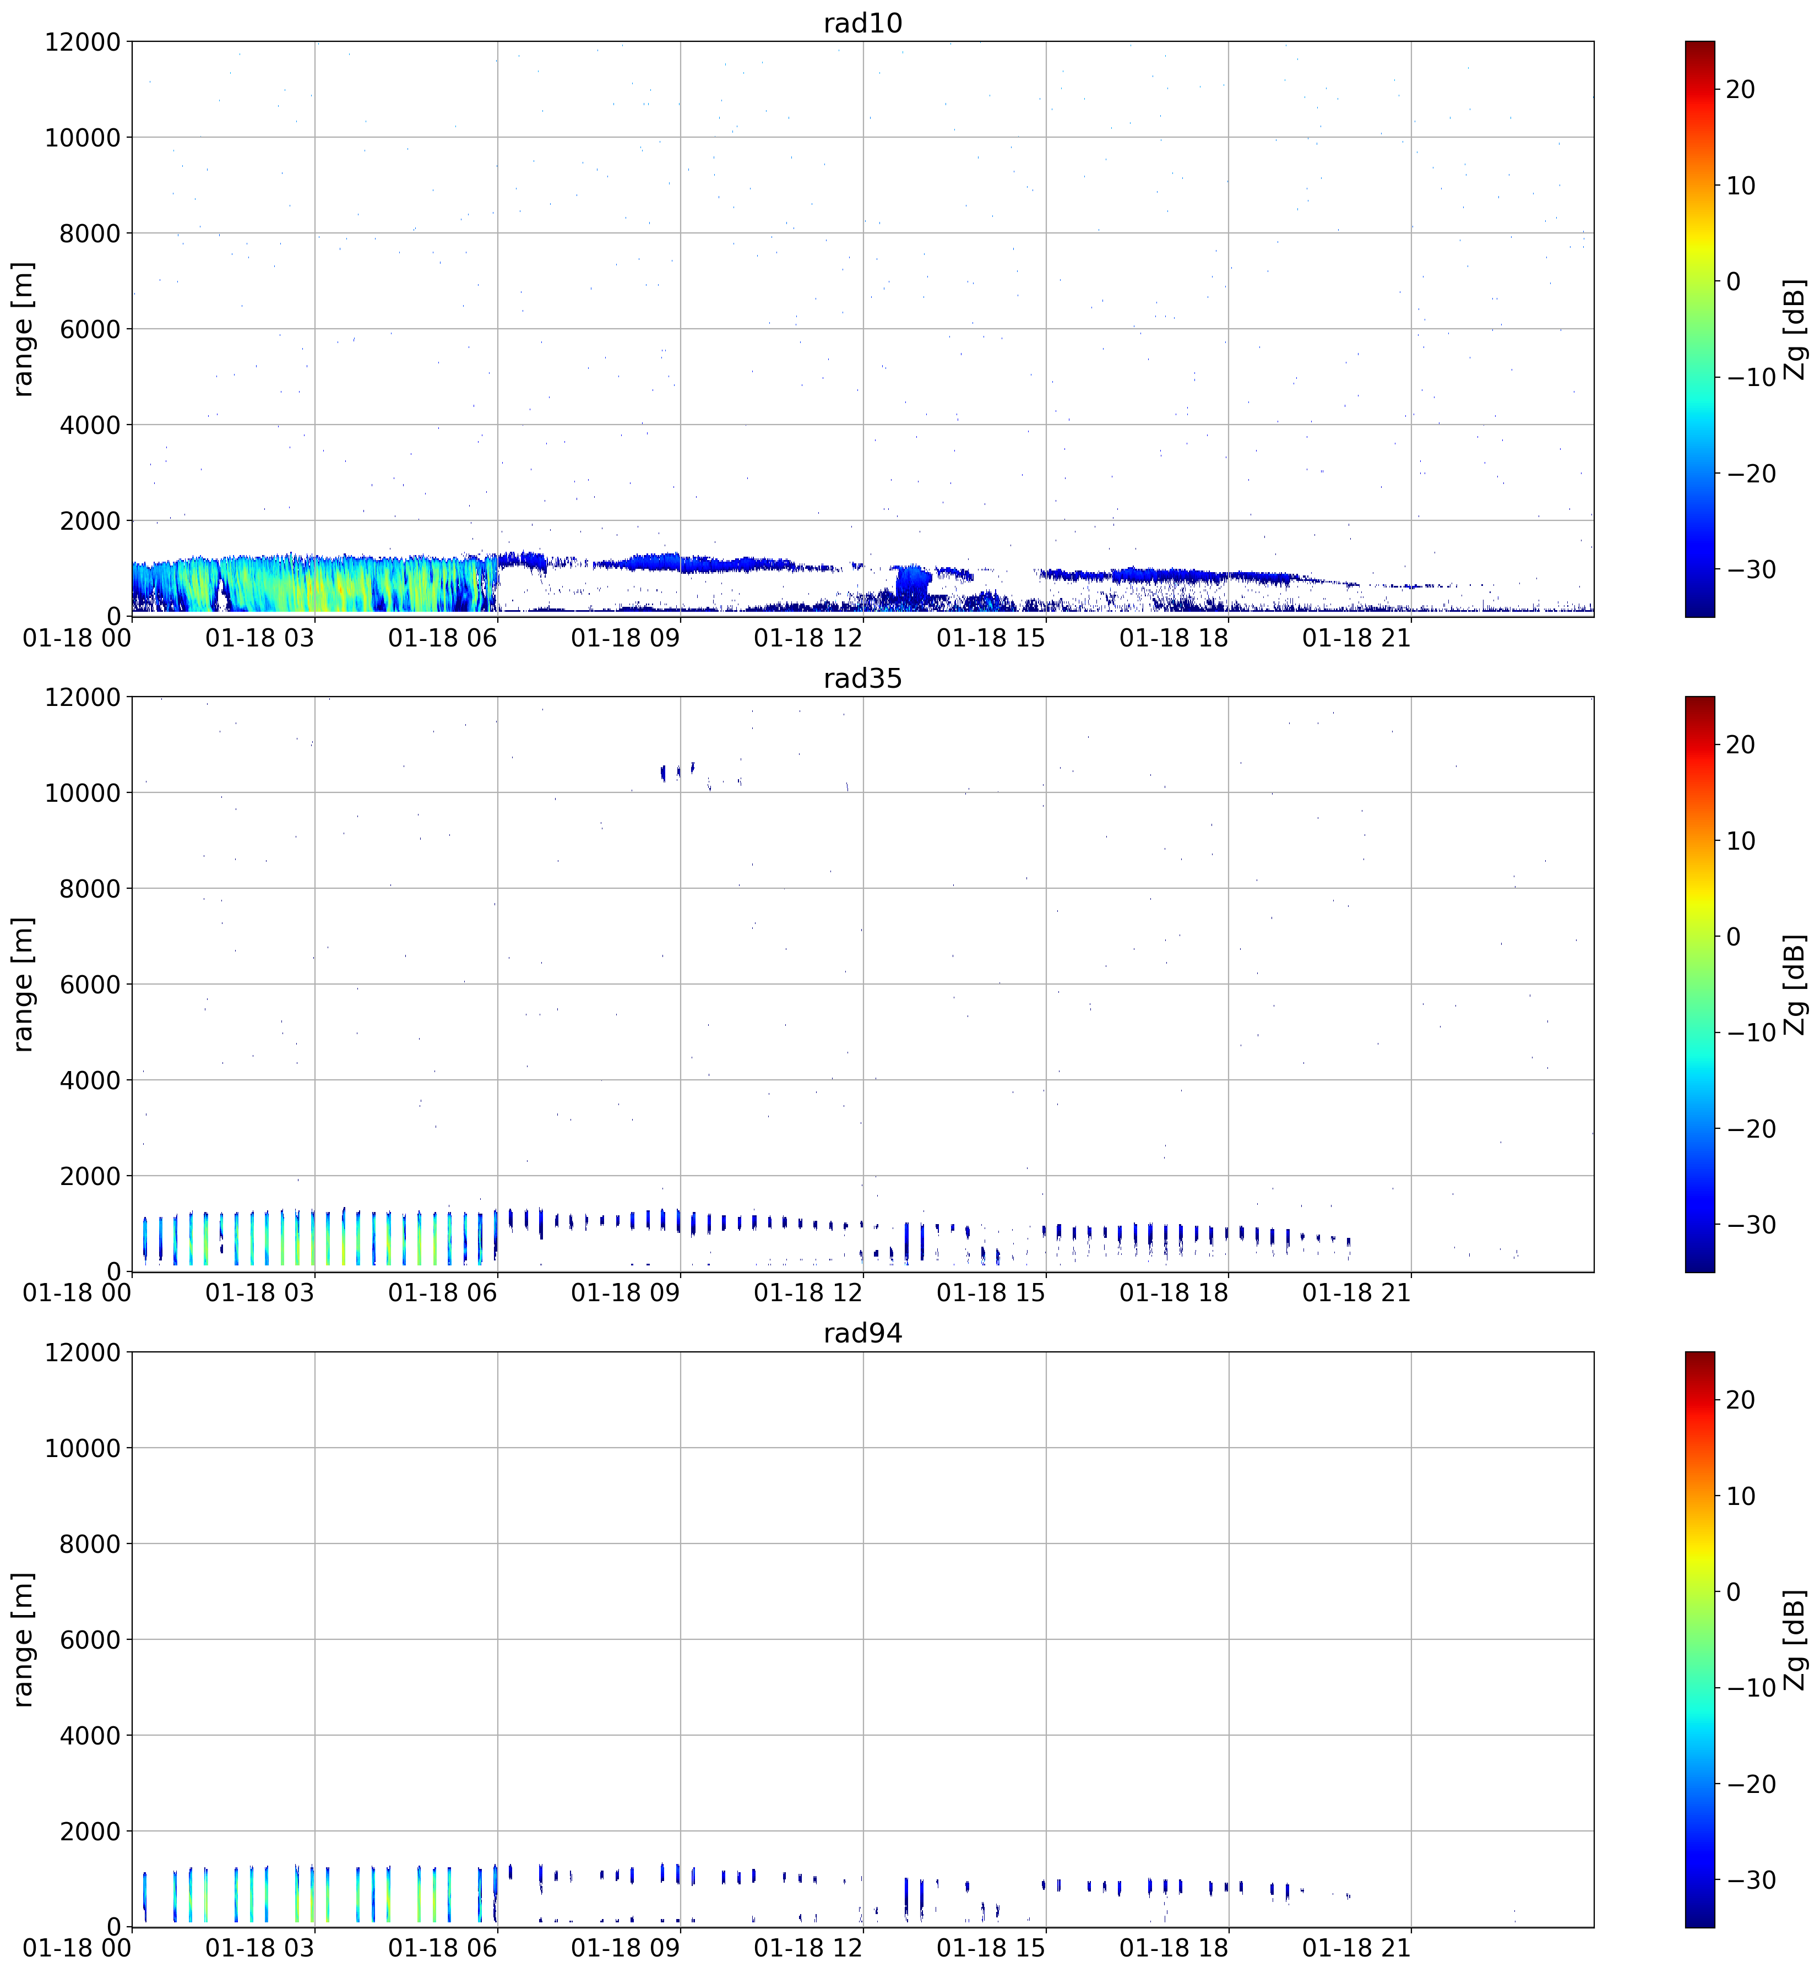Click the '01-18 21' tick under rad94
Viewport: 1820px width, 1973px height.
1357,1947
